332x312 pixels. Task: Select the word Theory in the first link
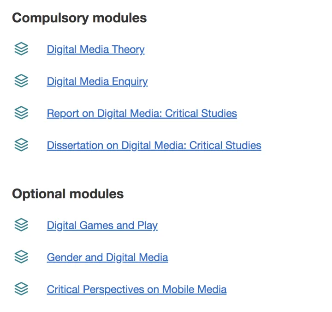click(128, 49)
